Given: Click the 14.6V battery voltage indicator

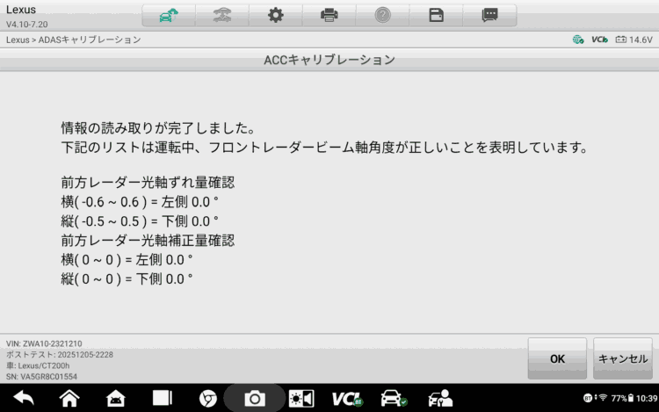Looking at the screenshot, I should pyautogui.click(x=634, y=40).
